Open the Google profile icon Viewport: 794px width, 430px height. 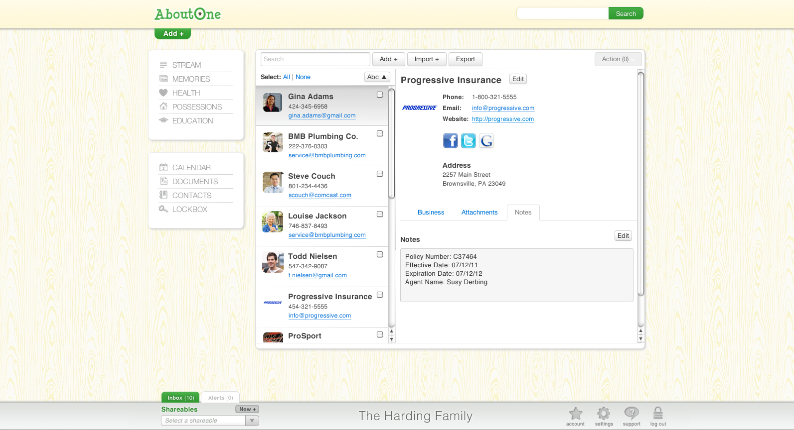[486, 141]
